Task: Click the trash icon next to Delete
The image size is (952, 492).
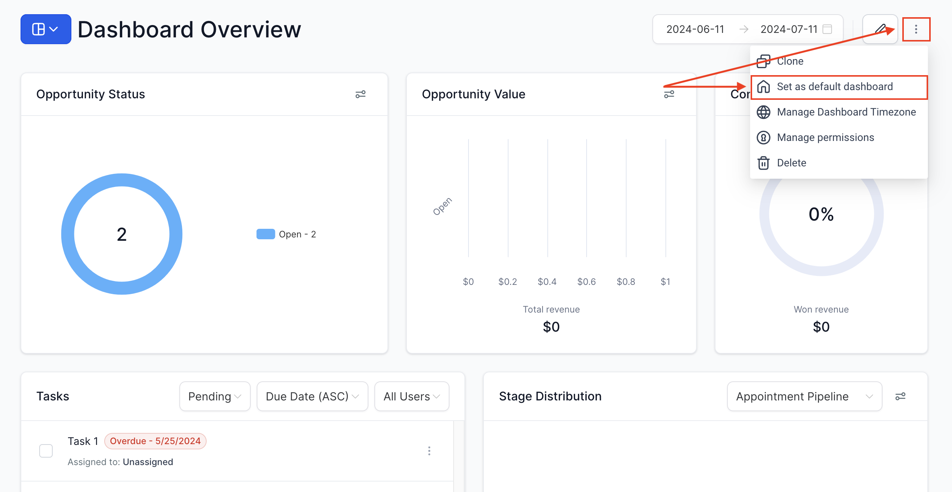Action: 763,163
